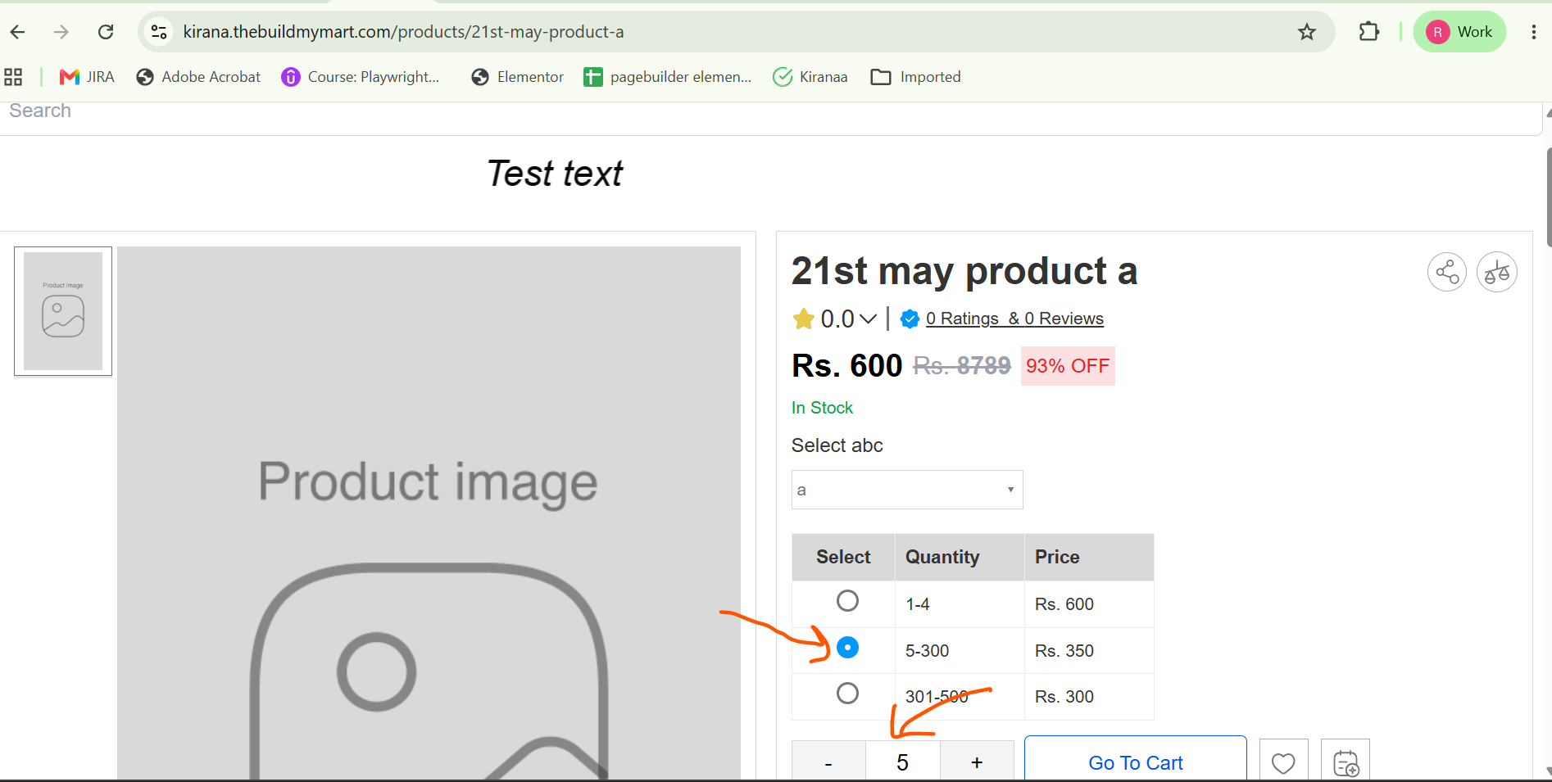Open the Imported bookmarks folder

(916, 77)
